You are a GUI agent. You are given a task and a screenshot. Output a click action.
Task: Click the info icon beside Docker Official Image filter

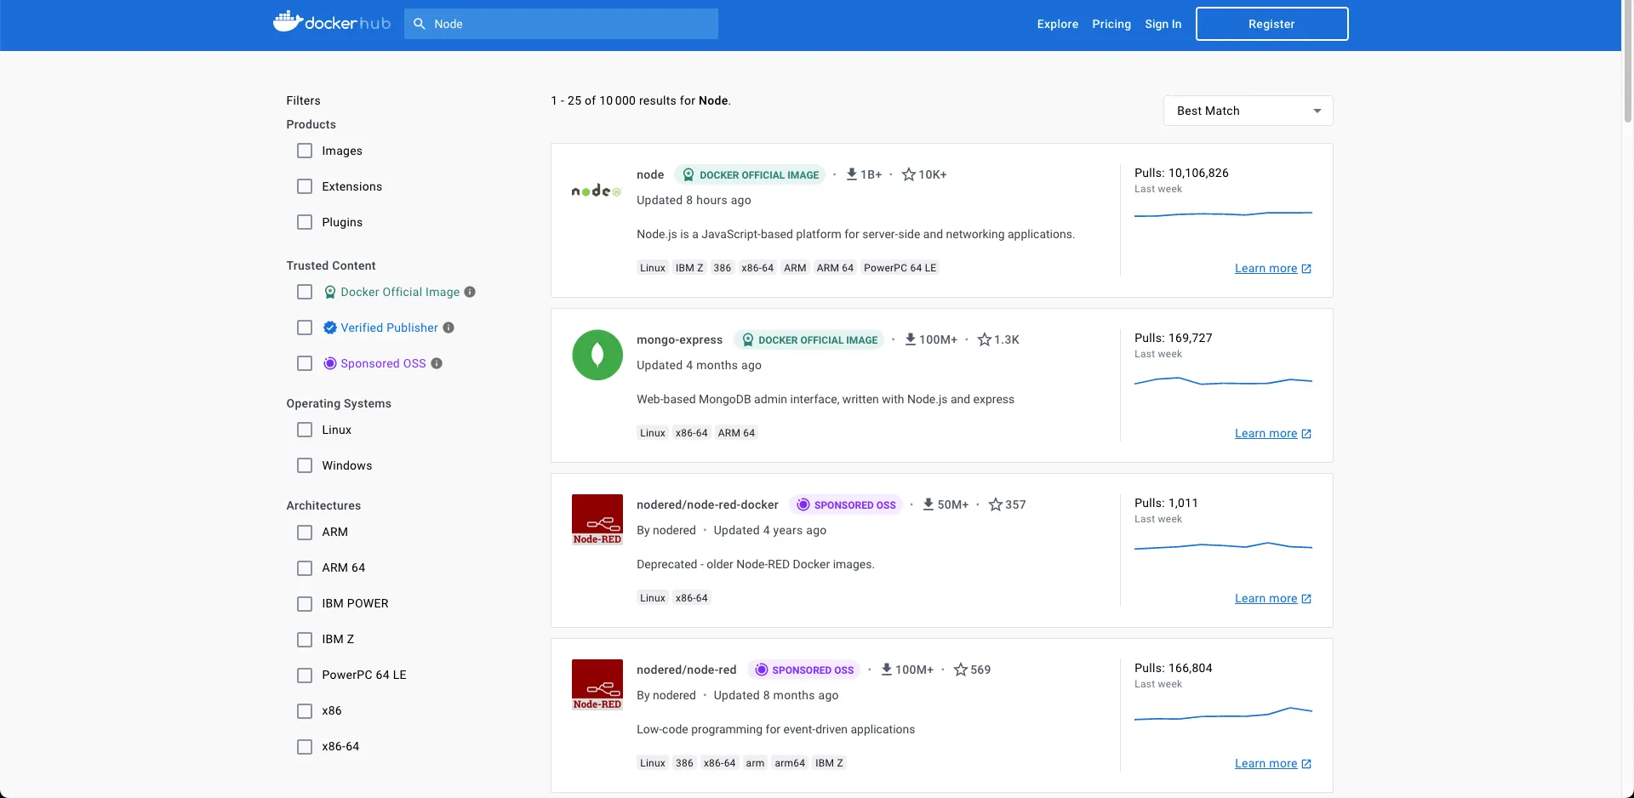469,292
